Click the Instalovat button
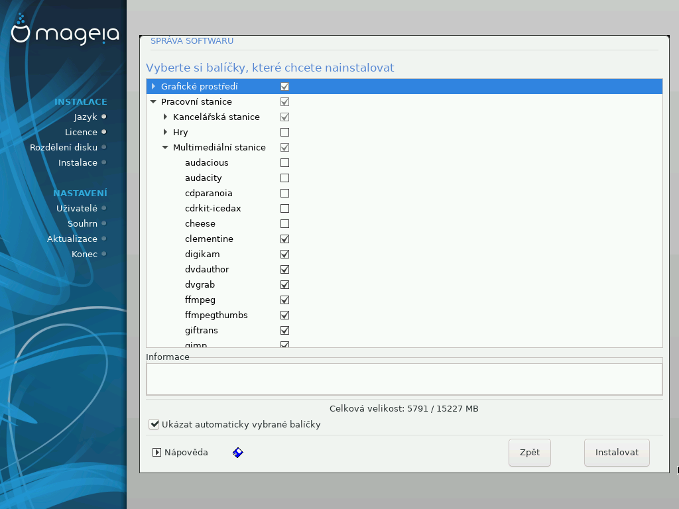Viewport: 679px width, 509px height. tap(617, 453)
